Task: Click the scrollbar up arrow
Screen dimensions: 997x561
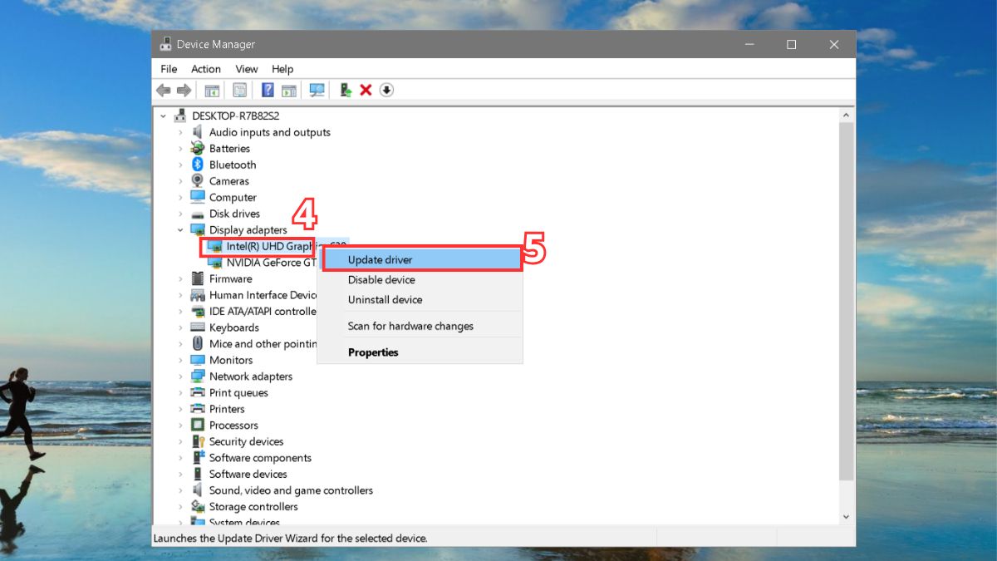Action: [847, 114]
